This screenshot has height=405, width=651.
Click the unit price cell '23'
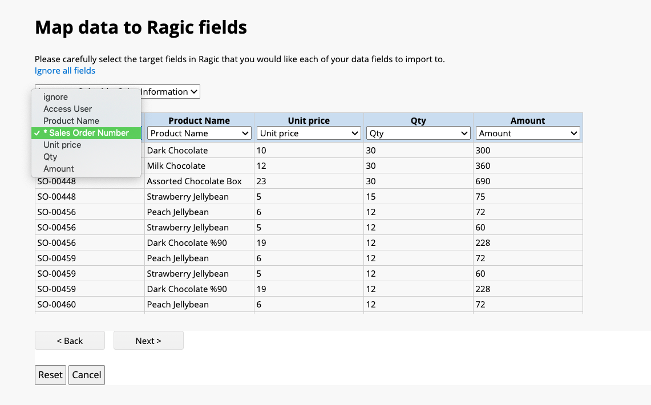click(309, 181)
